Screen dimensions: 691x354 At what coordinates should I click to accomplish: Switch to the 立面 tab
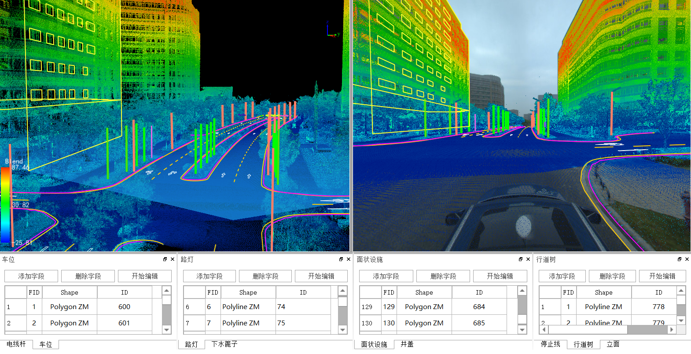pyautogui.click(x=613, y=344)
